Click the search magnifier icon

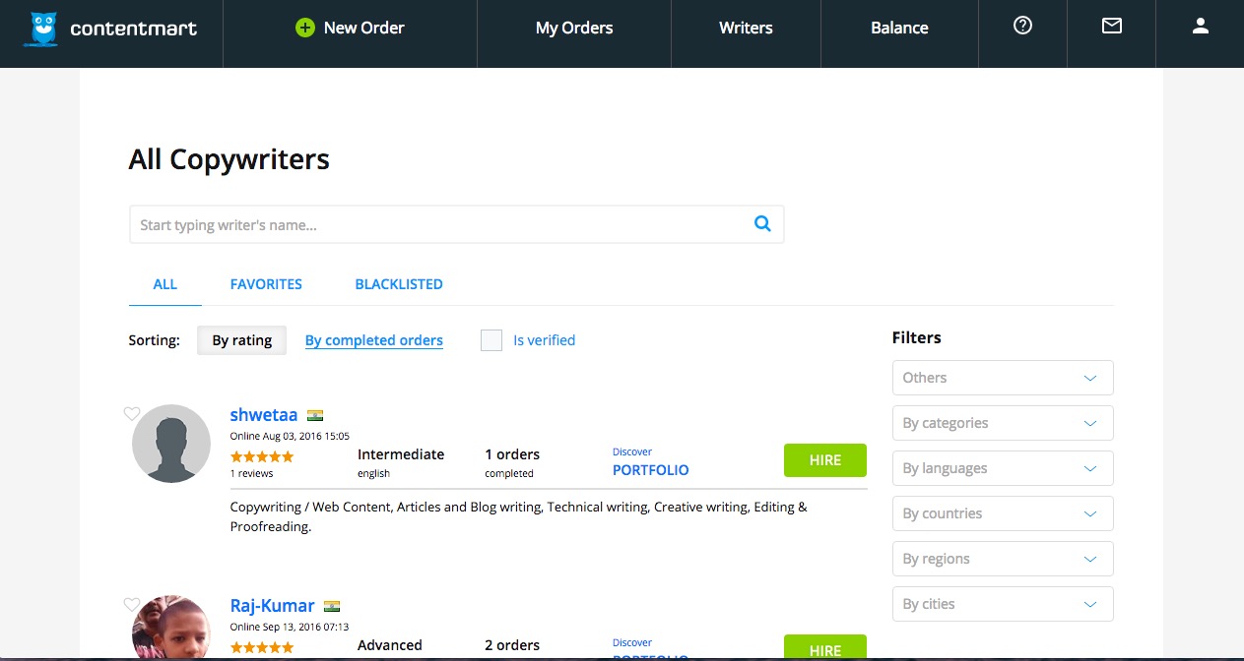762,224
